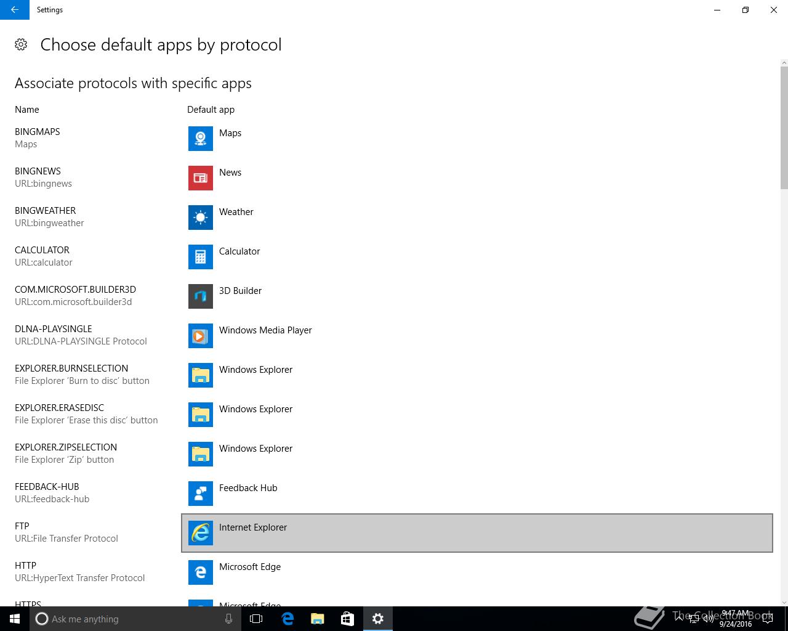Click the BINGNEWS protocol name
The image size is (788, 631).
(x=38, y=171)
